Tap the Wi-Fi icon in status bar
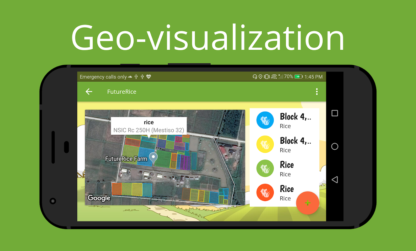 pyautogui.click(x=274, y=77)
